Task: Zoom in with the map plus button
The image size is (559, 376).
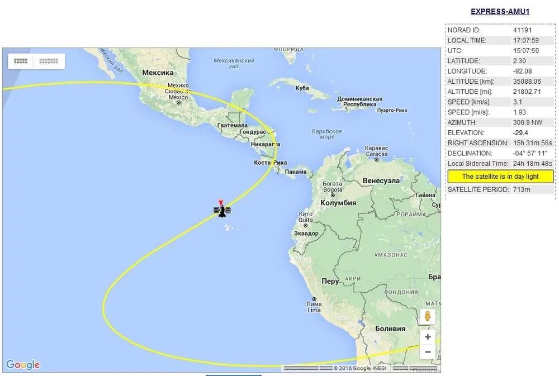Action: point(428,337)
